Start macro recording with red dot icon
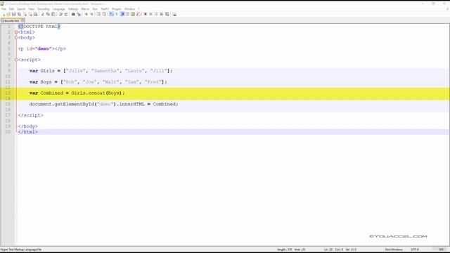 [146, 14]
